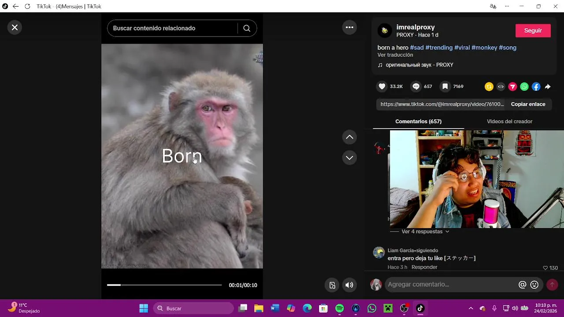
Task: Click Ver traducción link
Action: (x=395, y=55)
